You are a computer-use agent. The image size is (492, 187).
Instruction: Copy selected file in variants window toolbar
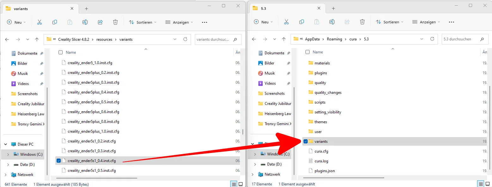(55, 22)
